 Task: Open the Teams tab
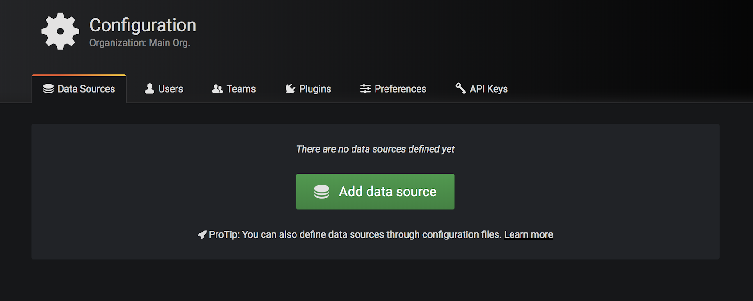tap(241, 89)
